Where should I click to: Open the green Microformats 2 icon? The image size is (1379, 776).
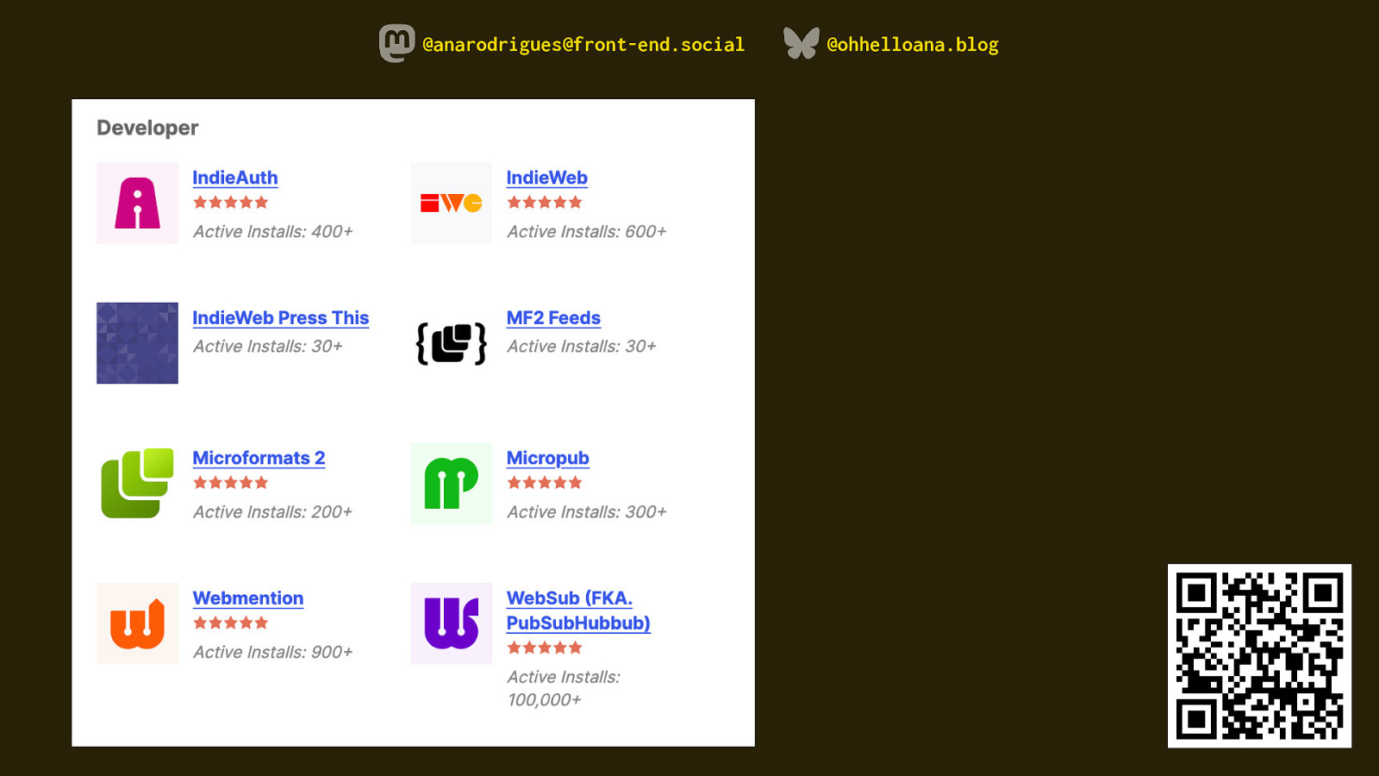(137, 483)
